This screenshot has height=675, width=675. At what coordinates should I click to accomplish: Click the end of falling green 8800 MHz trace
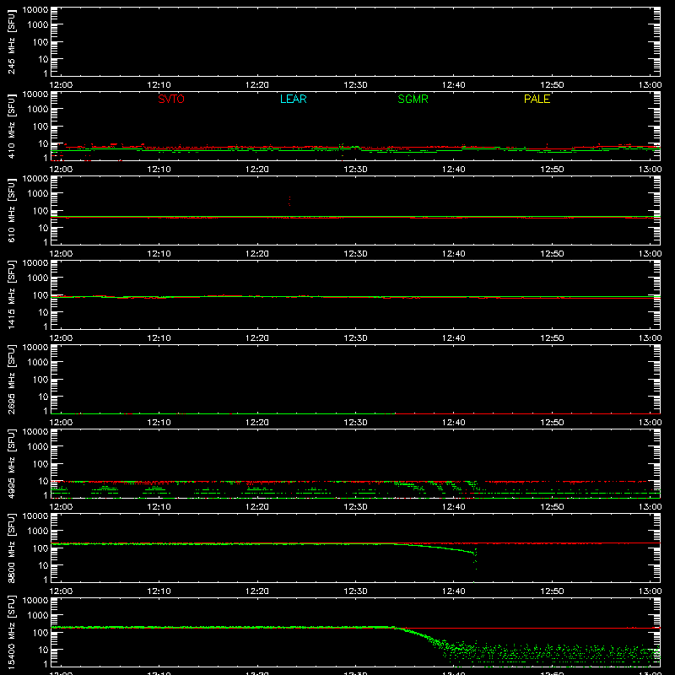[475, 559]
